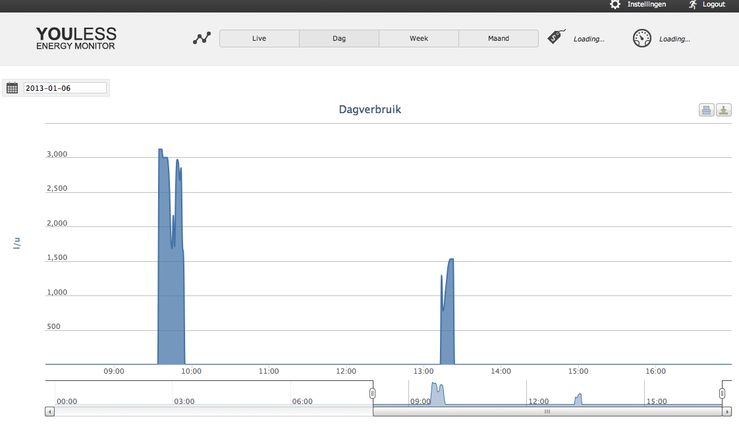The image size is (739, 427).
Task: Click the 1,000 y-axis value
Action: click(57, 292)
